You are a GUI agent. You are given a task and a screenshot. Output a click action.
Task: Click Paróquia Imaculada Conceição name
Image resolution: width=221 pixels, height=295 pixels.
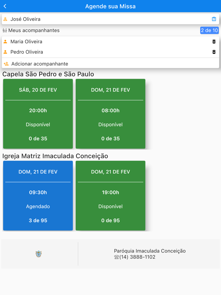pos(150,251)
